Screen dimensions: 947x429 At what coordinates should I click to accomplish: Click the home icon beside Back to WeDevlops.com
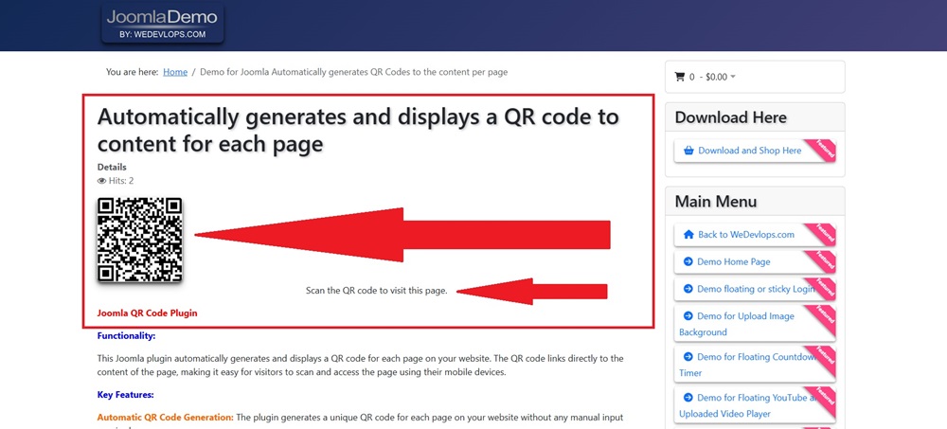point(688,235)
